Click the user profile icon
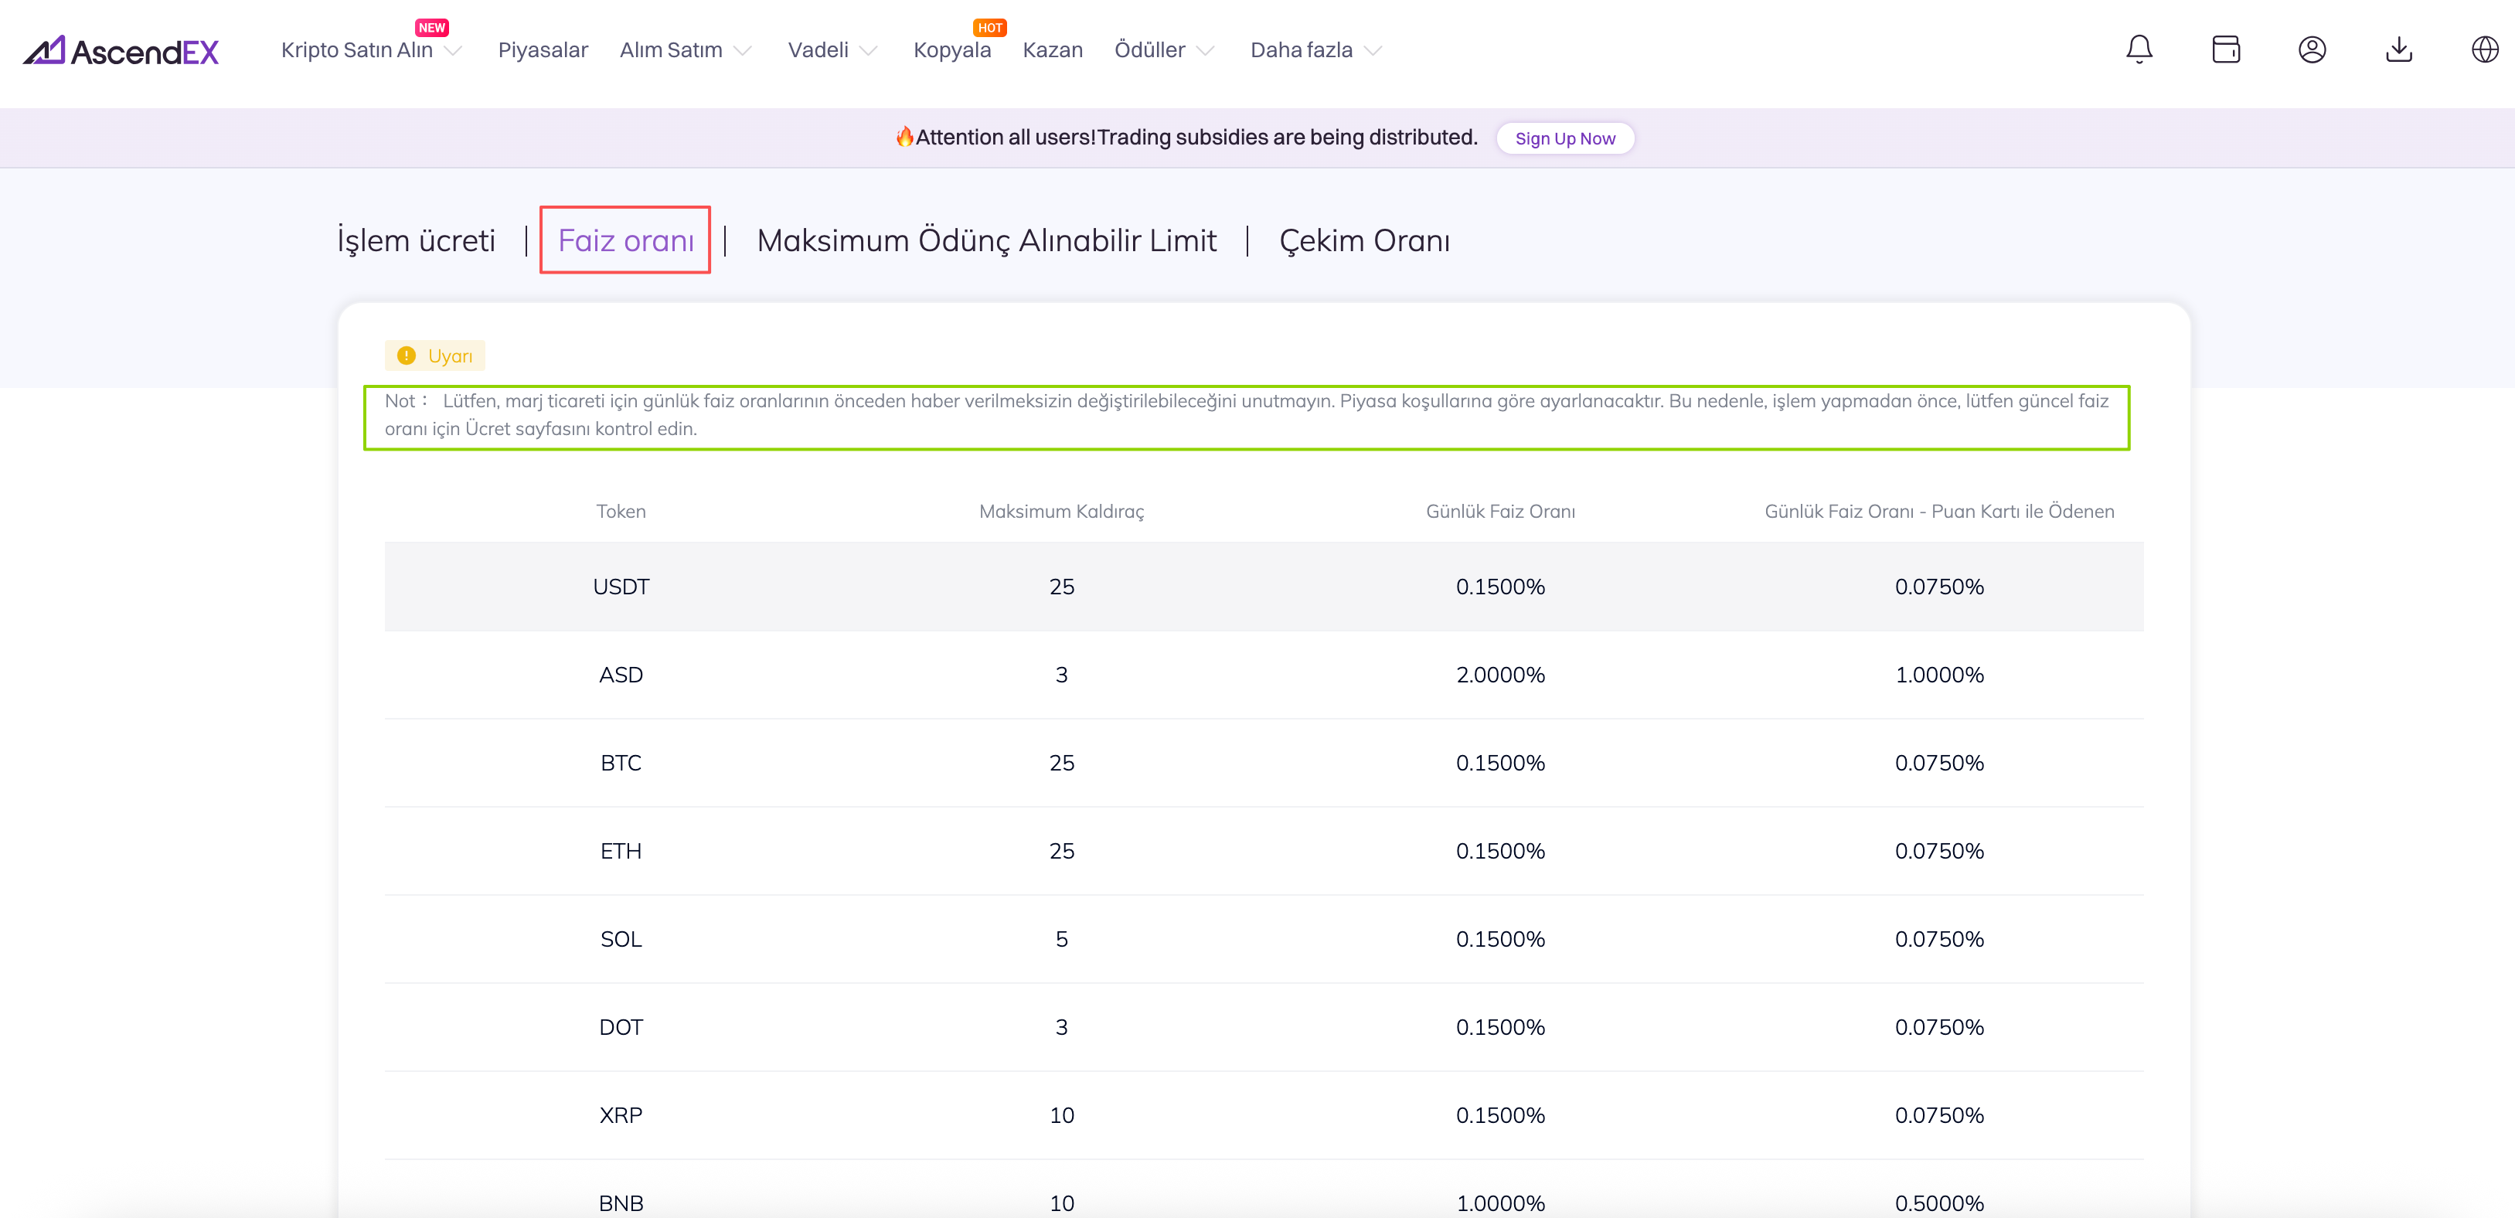 pos(2311,49)
